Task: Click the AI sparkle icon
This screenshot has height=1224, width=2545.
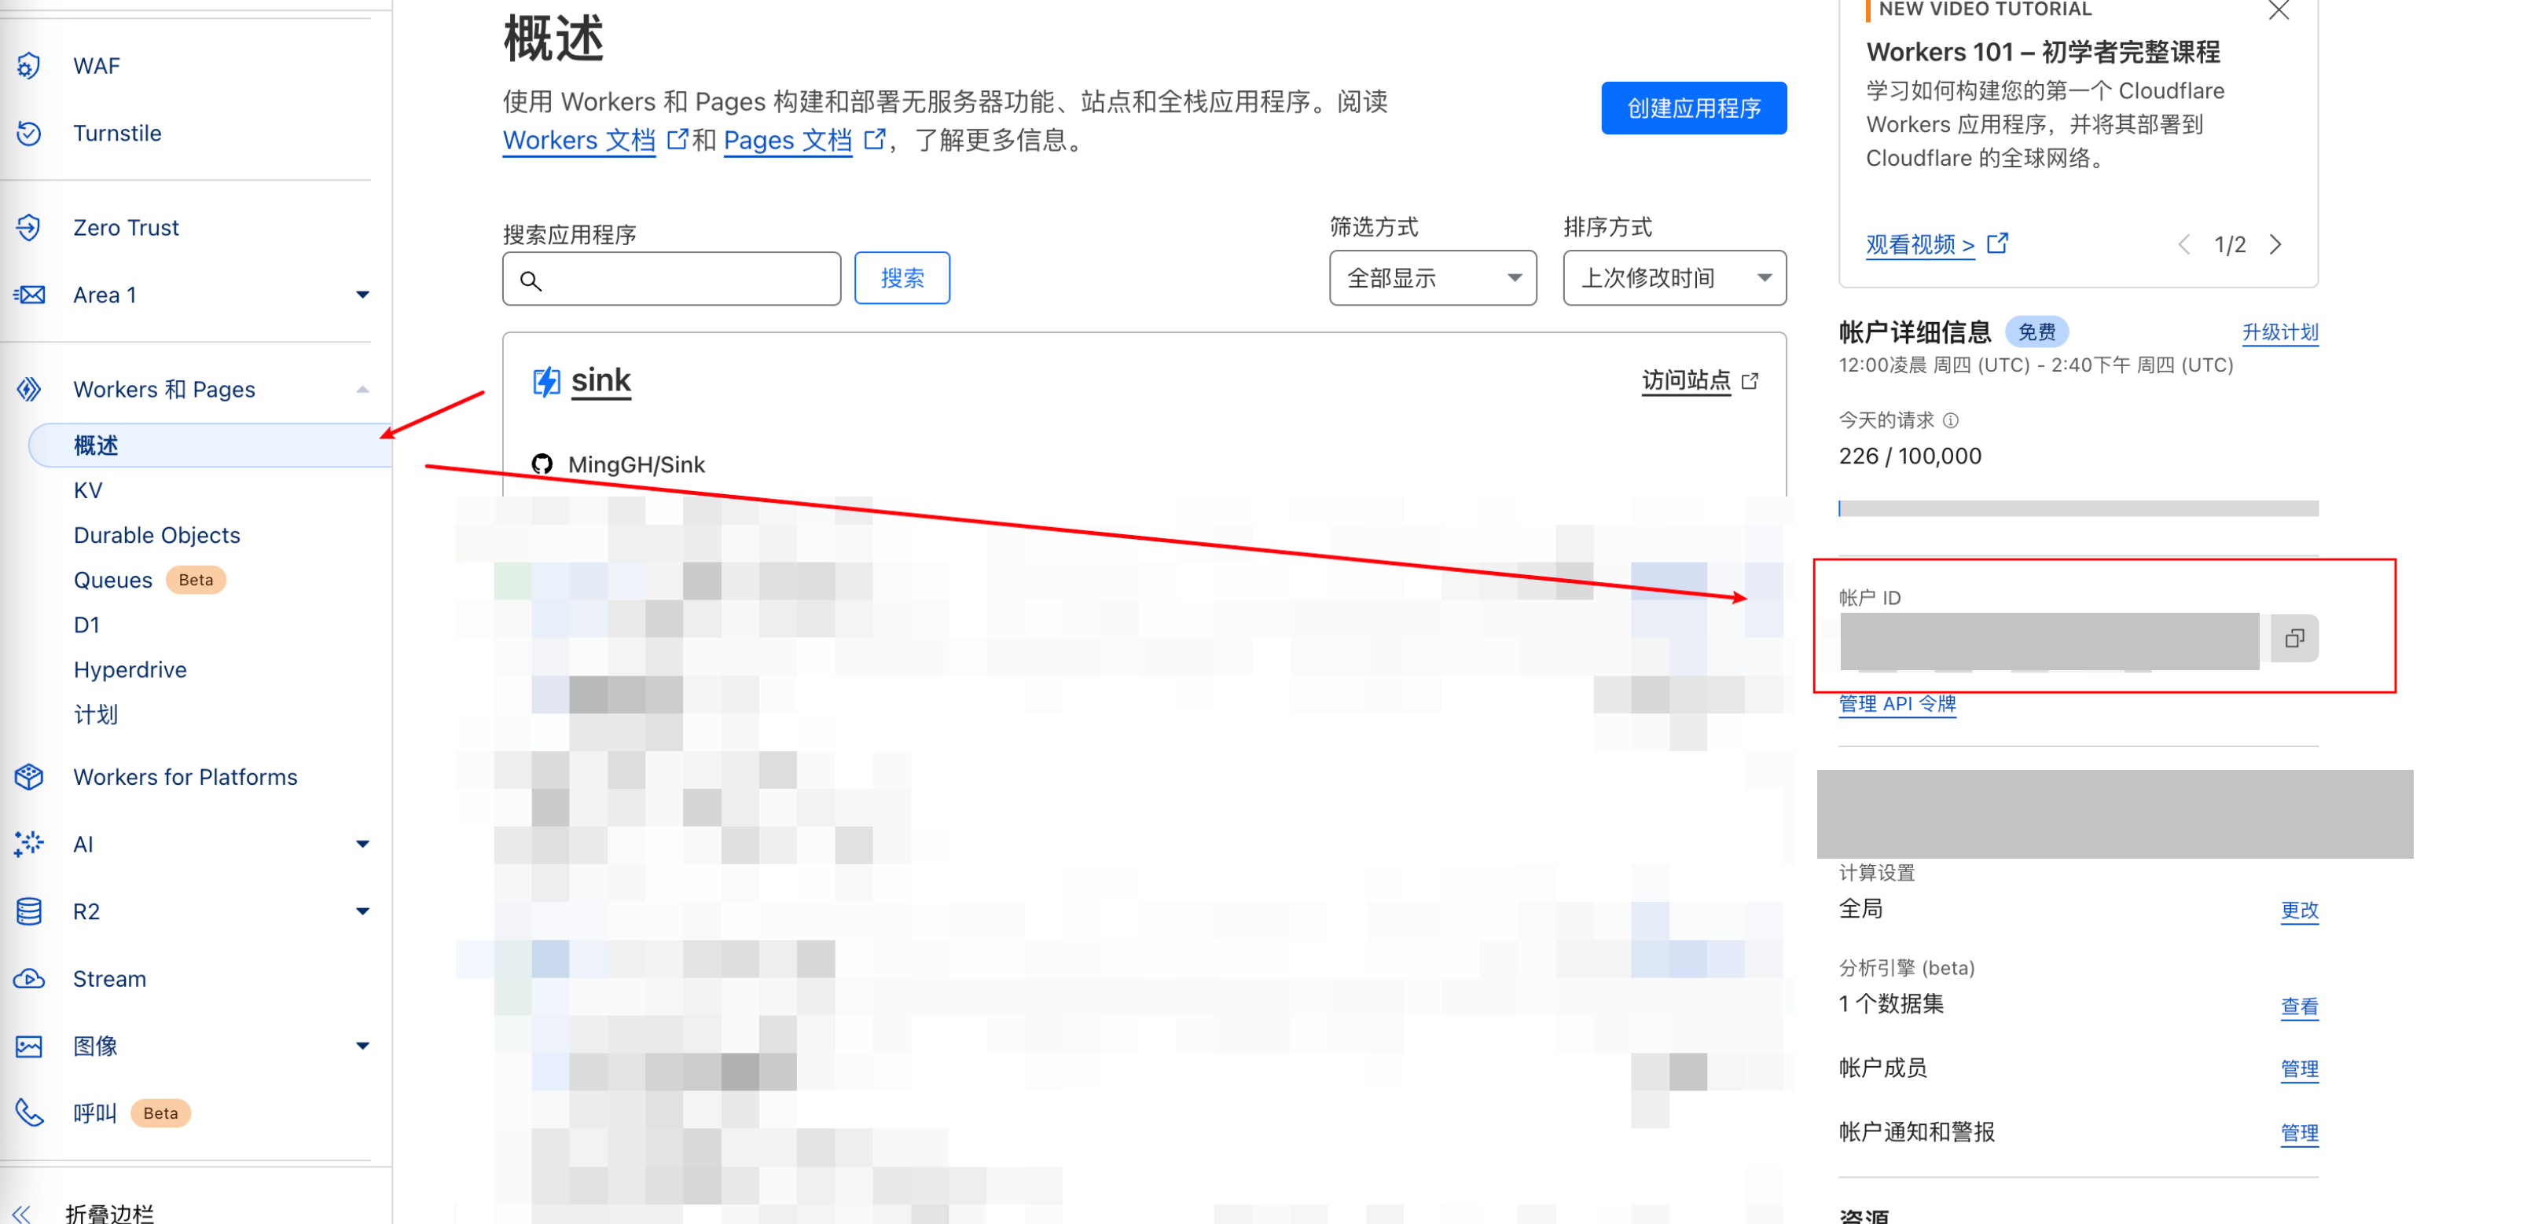Action: click(x=28, y=844)
